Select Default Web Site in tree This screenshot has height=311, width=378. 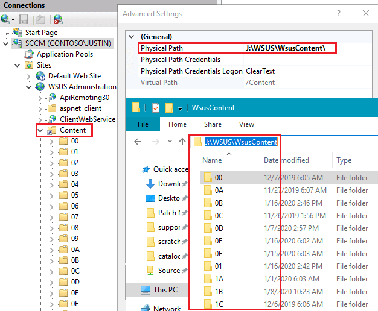[74, 76]
